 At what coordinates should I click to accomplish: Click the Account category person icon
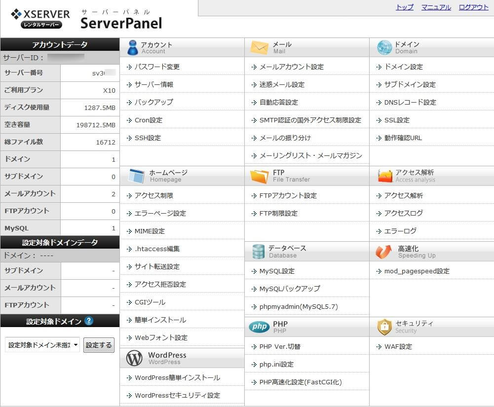(x=133, y=47)
